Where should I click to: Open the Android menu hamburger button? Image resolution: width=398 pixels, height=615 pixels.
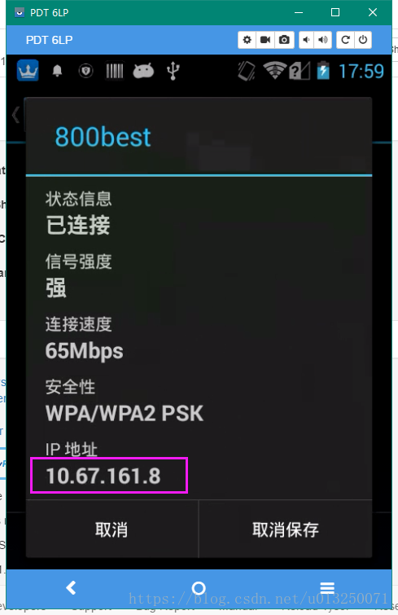tap(327, 588)
